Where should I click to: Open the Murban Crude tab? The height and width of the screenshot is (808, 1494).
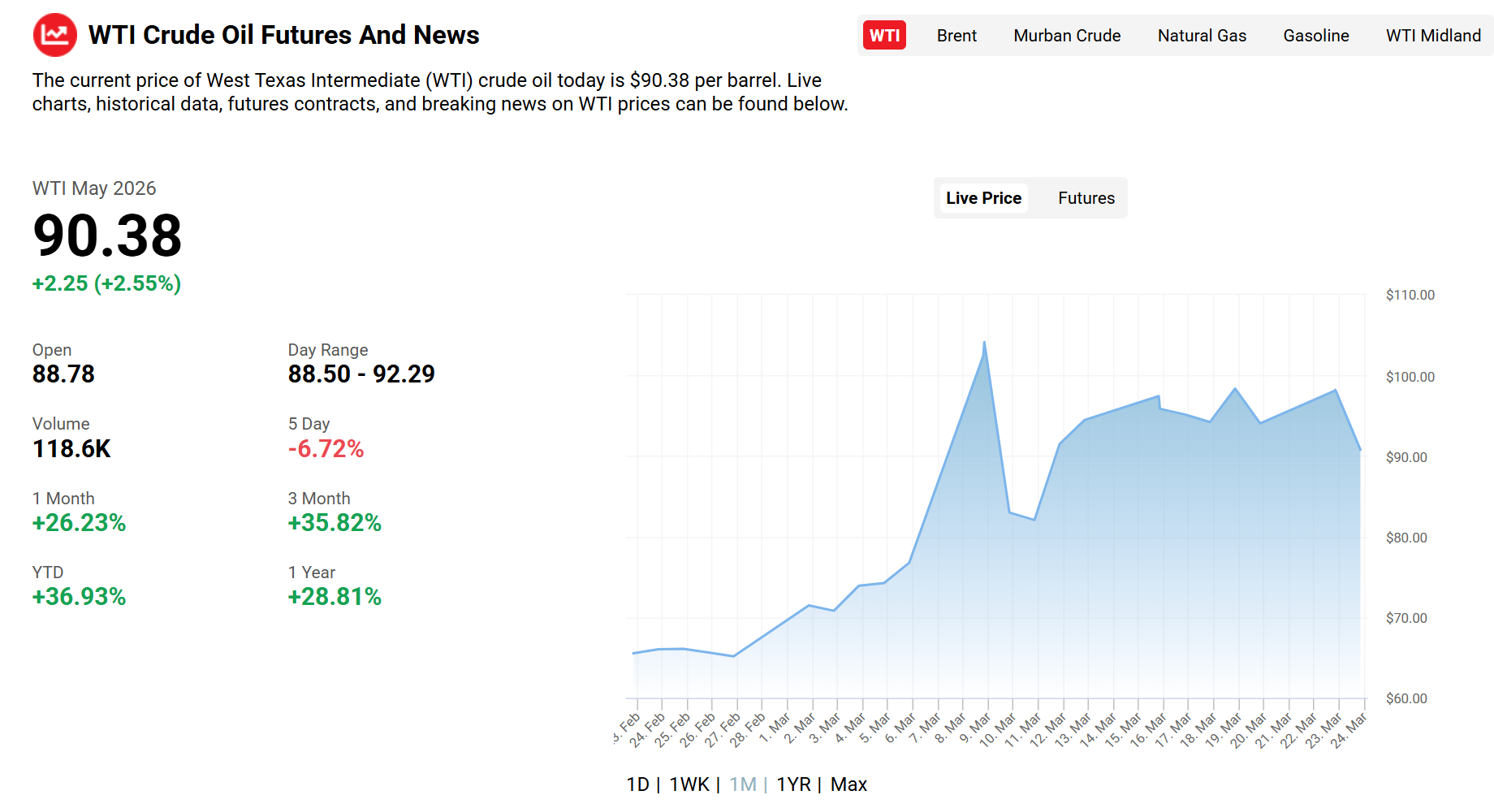pos(1067,36)
